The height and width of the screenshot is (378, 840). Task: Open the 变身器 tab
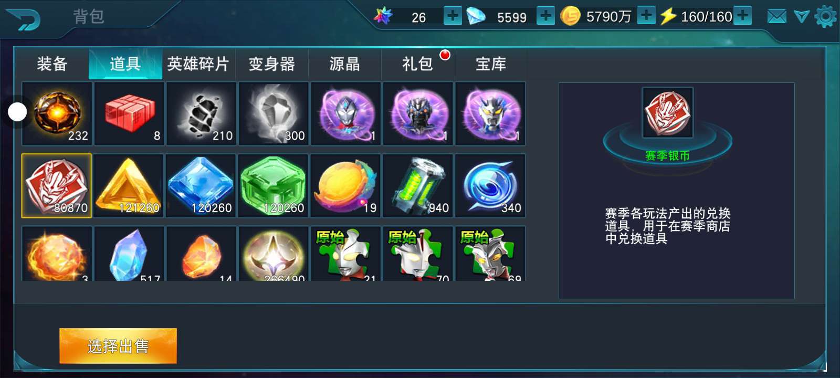[271, 64]
